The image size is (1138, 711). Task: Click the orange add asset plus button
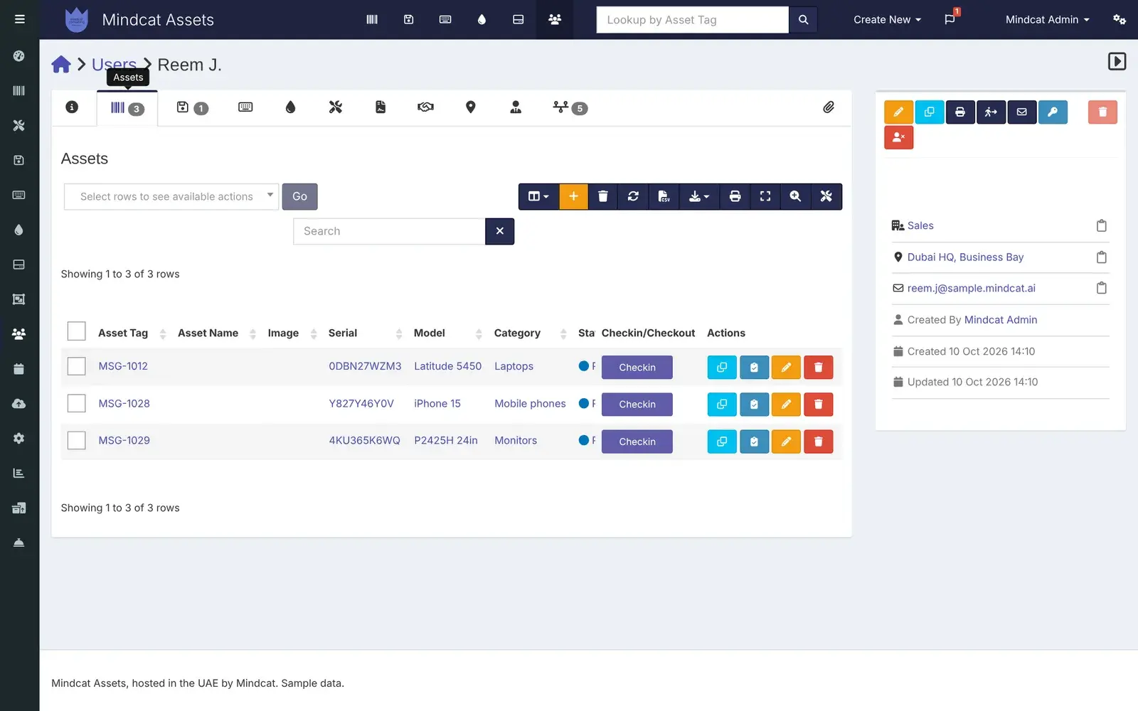point(573,196)
